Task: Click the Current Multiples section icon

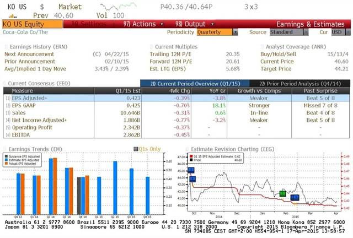Action: coord(151,46)
